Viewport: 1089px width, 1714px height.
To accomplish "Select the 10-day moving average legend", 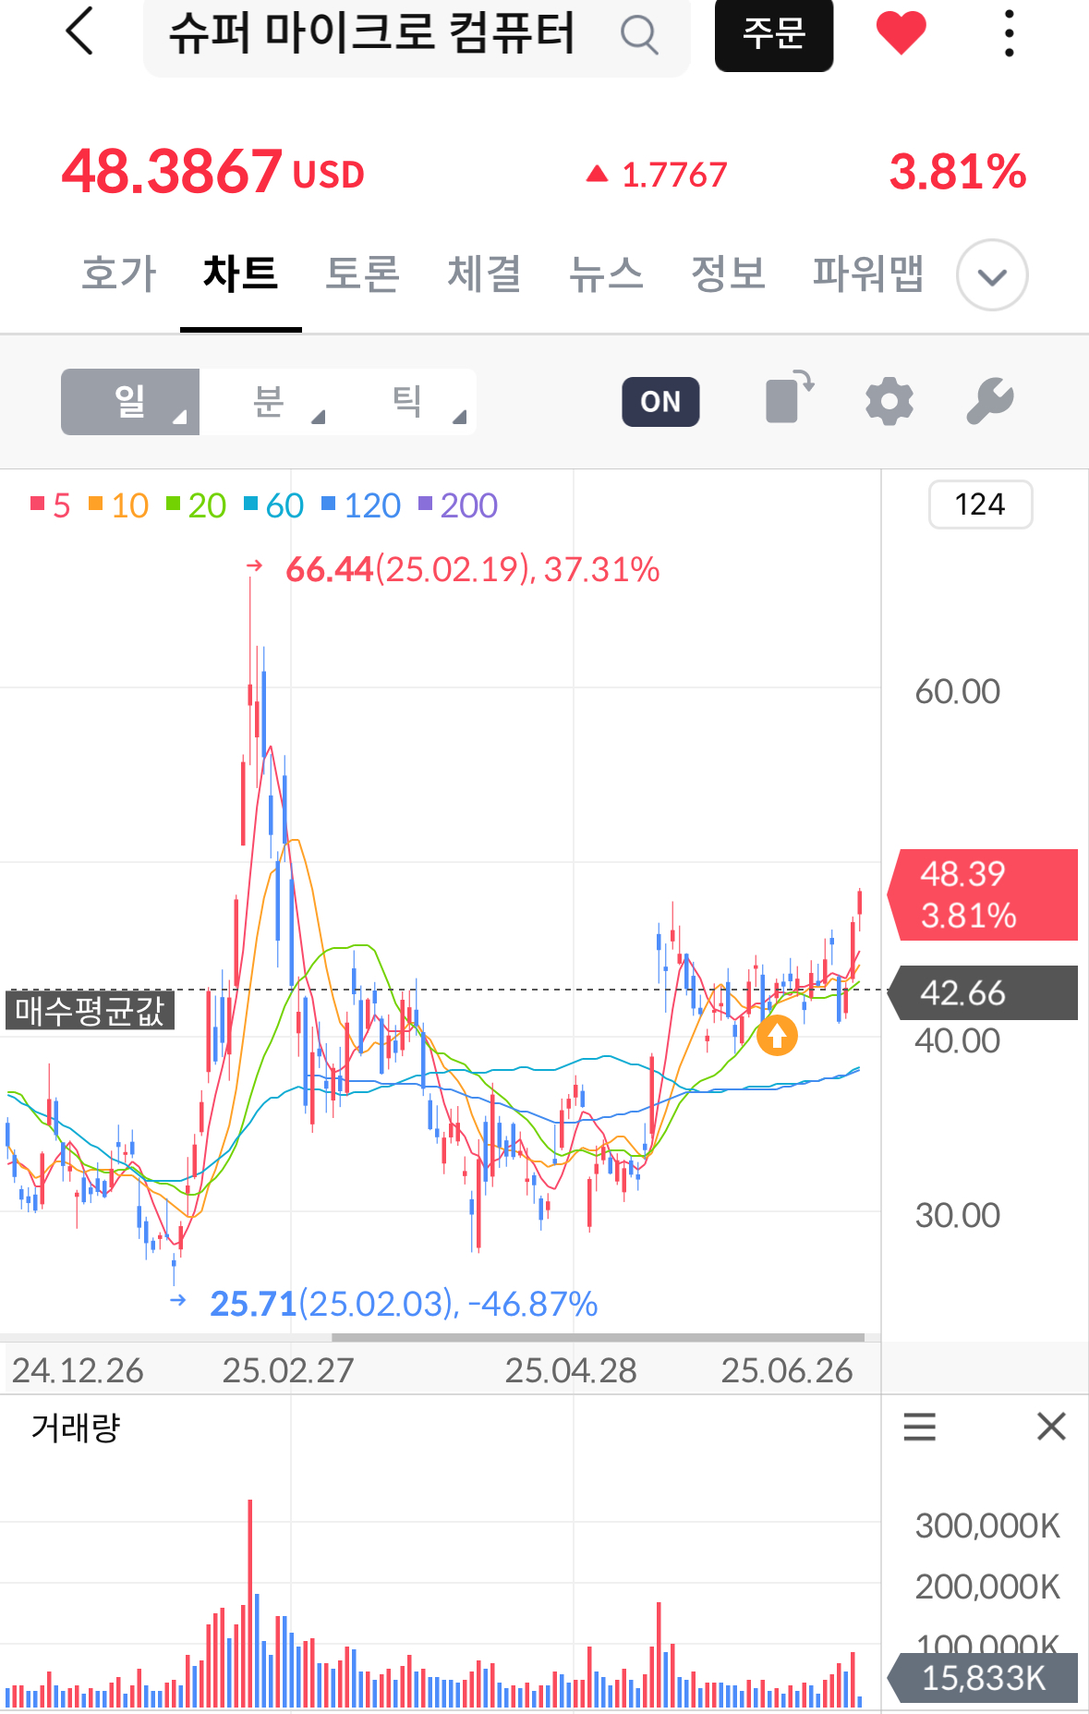I will coord(119,505).
